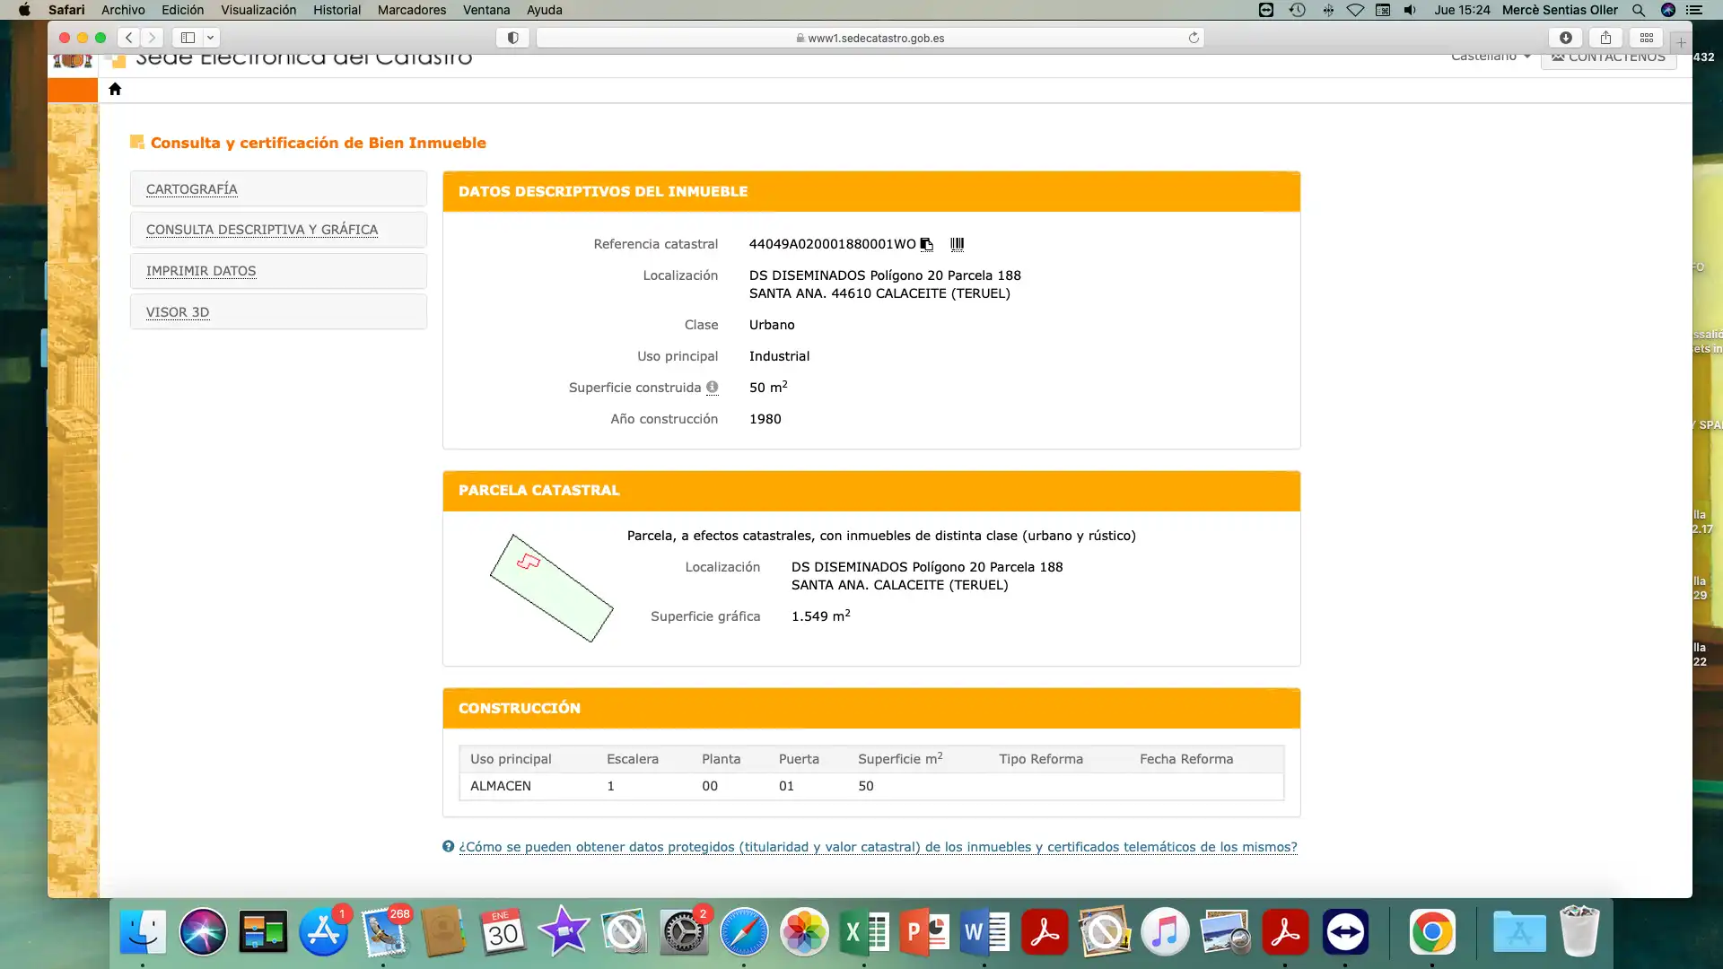The height and width of the screenshot is (969, 1723).
Task: Click the ALMACEN cell in the construction table
Action: [501, 786]
